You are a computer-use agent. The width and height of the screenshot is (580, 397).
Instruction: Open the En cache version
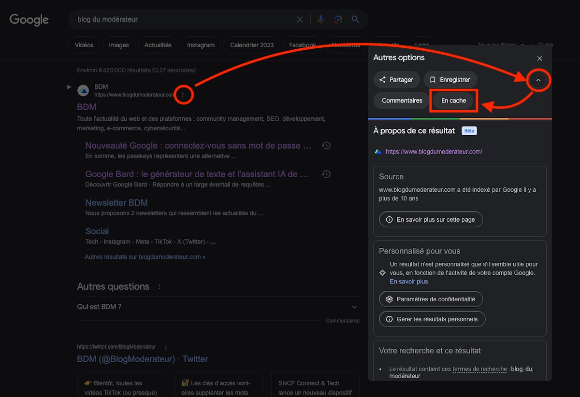tap(453, 100)
